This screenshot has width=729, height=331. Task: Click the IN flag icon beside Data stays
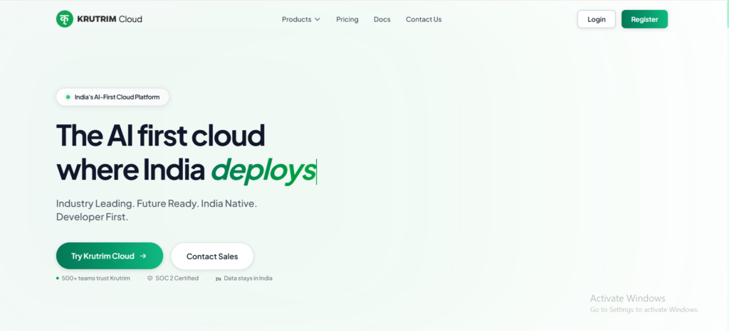[x=218, y=278]
